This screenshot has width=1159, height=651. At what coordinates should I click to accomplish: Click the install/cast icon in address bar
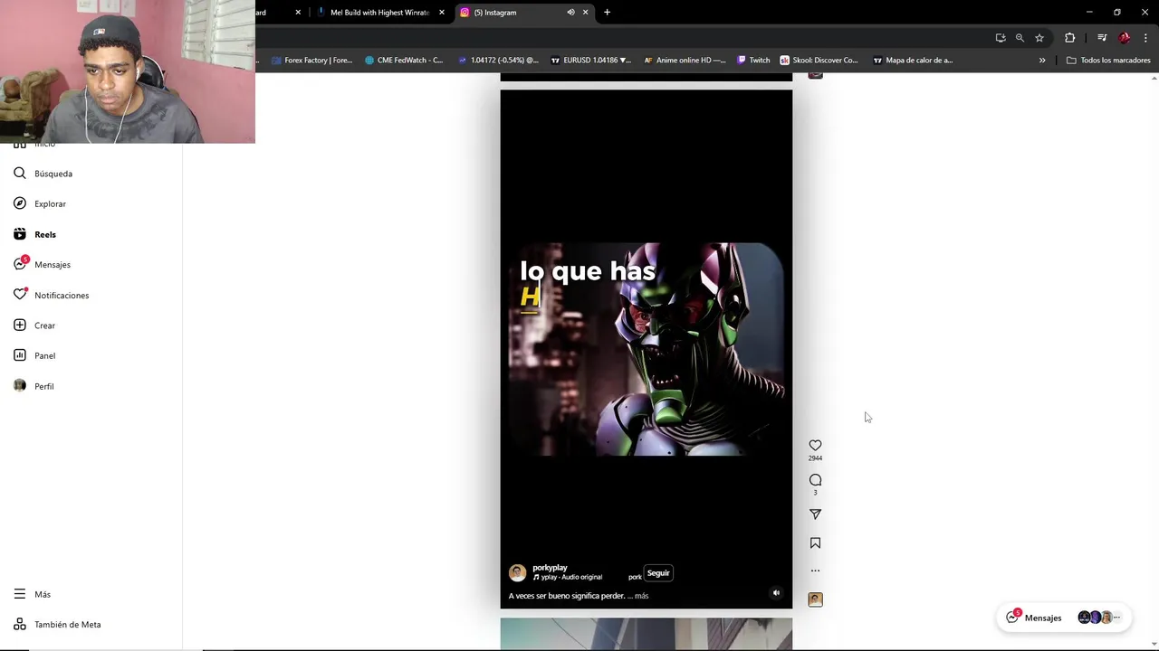1000,38
